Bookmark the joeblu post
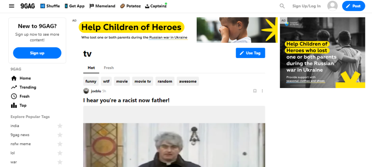The width and height of the screenshot is (372, 167). (x=255, y=91)
